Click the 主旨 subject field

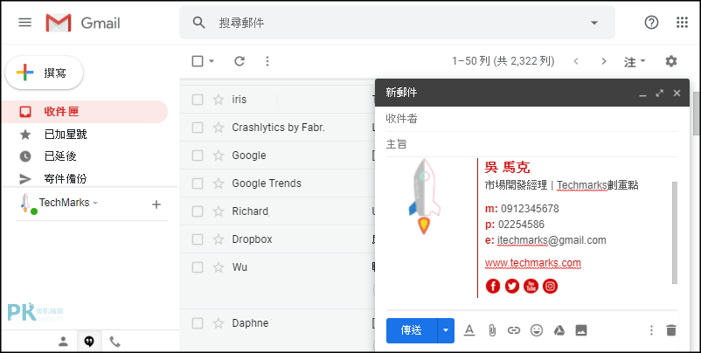(532, 144)
